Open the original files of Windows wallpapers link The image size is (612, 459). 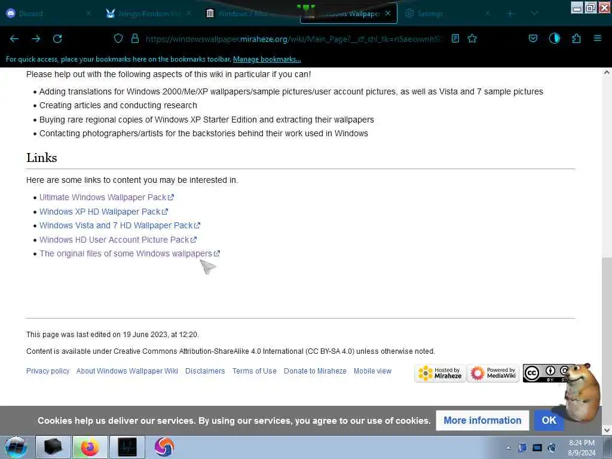[130, 253]
